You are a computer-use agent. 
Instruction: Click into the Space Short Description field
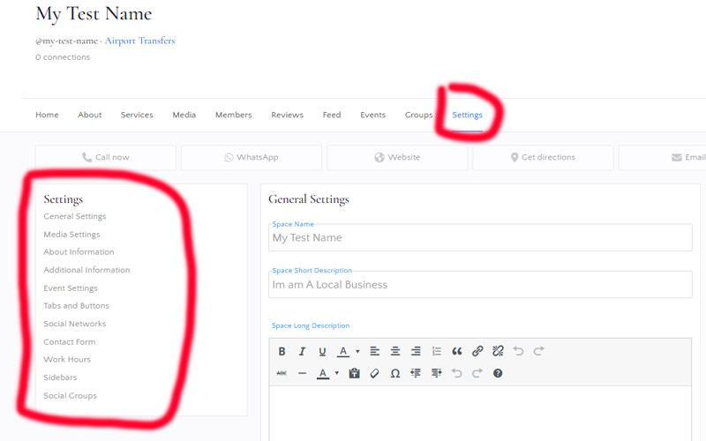pyautogui.click(x=480, y=285)
